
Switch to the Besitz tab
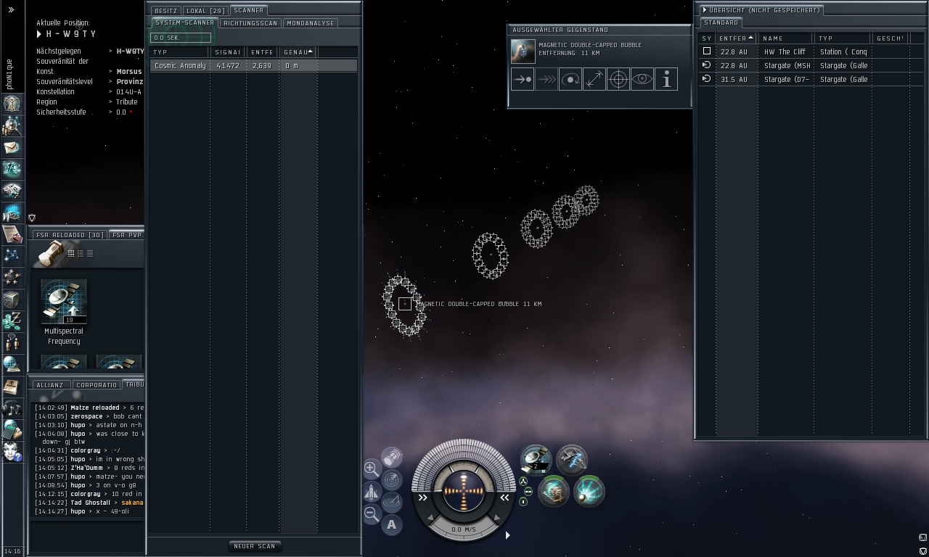point(165,11)
